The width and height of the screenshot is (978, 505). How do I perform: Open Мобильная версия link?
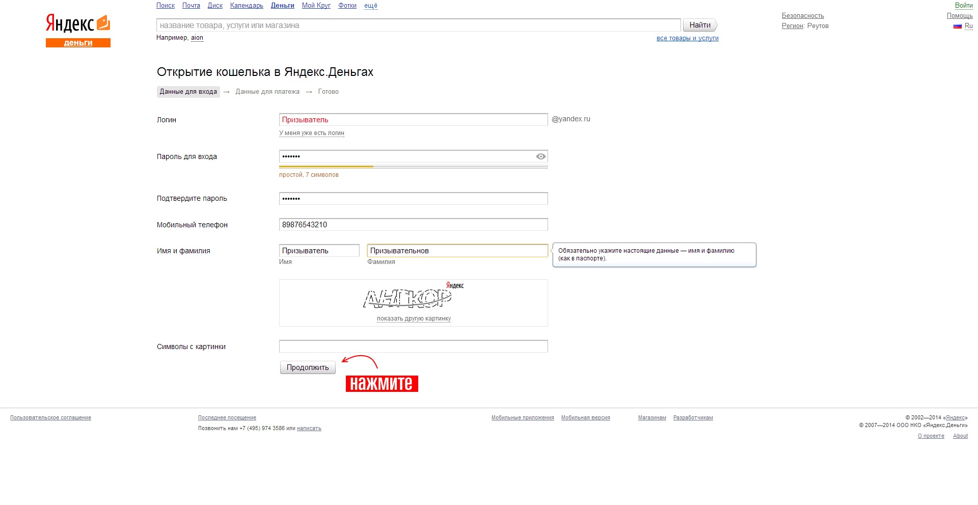tap(586, 418)
